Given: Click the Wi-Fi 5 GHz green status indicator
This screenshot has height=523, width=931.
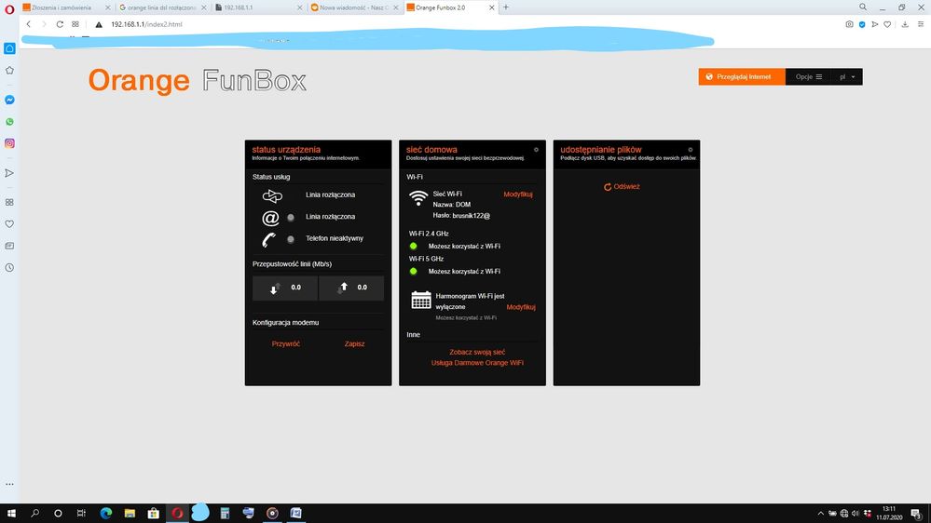Looking at the screenshot, I should [414, 271].
